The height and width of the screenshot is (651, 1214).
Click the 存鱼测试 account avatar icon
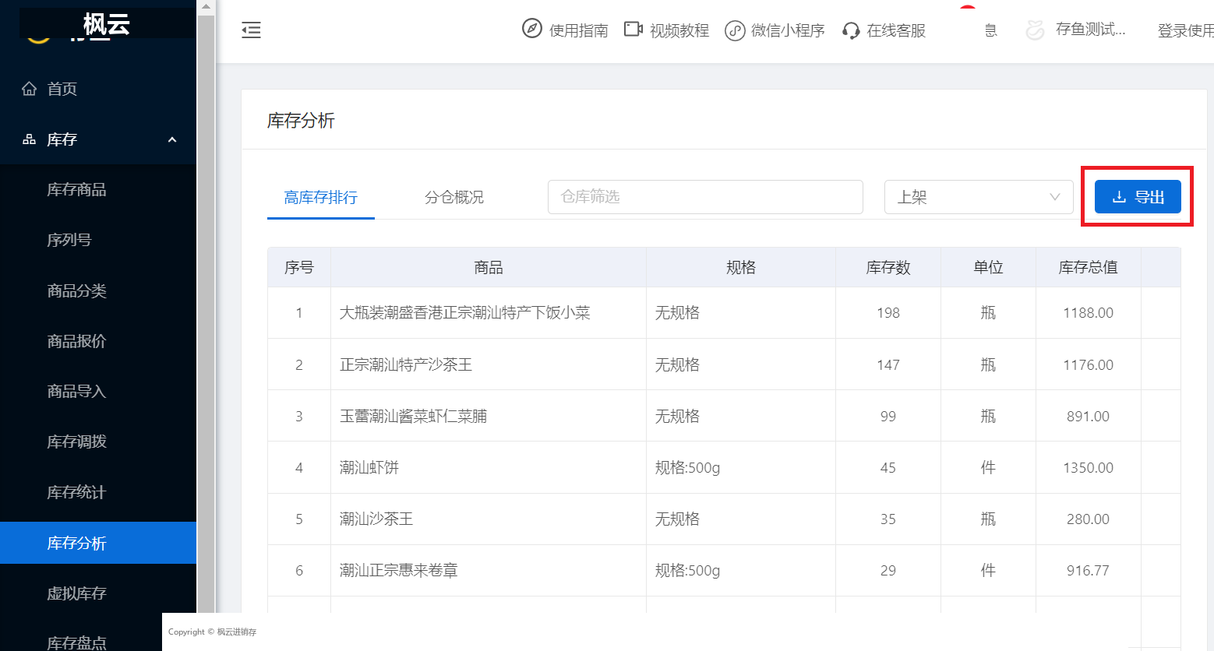click(1035, 30)
